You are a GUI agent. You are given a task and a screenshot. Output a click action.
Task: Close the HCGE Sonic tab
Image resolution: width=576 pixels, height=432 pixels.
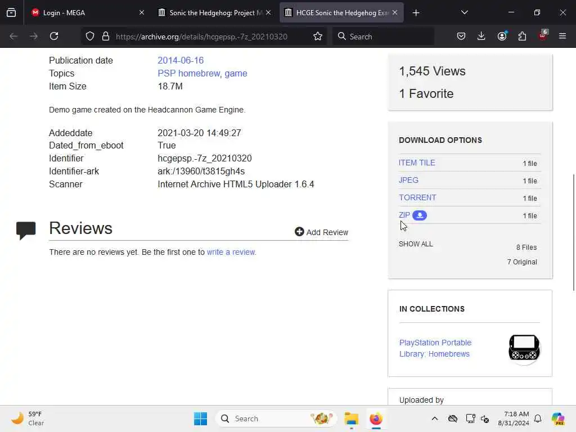(x=395, y=13)
